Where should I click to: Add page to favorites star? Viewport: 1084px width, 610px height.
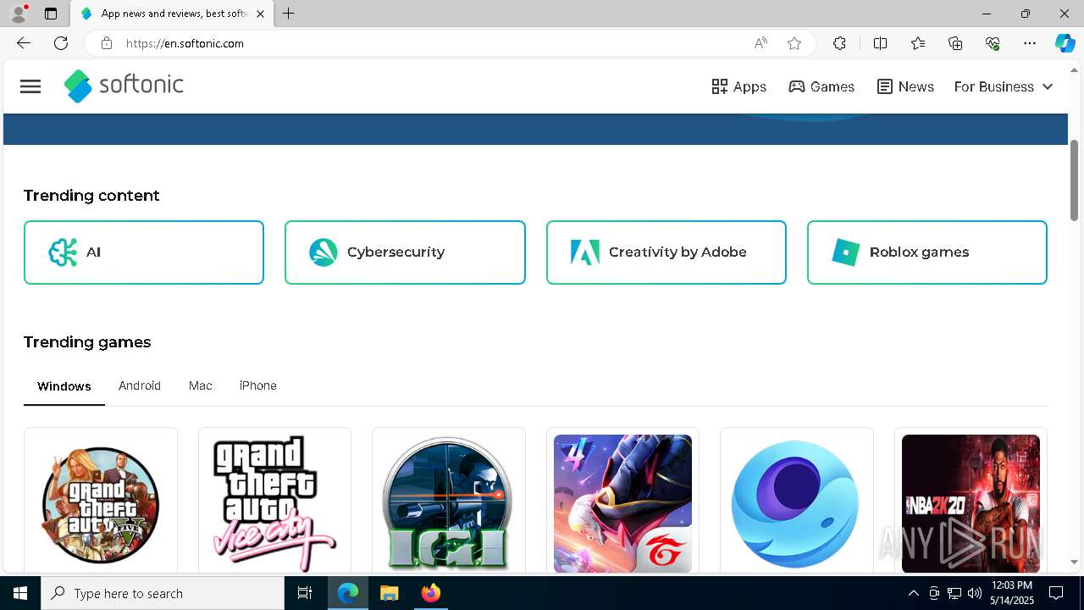point(794,43)
